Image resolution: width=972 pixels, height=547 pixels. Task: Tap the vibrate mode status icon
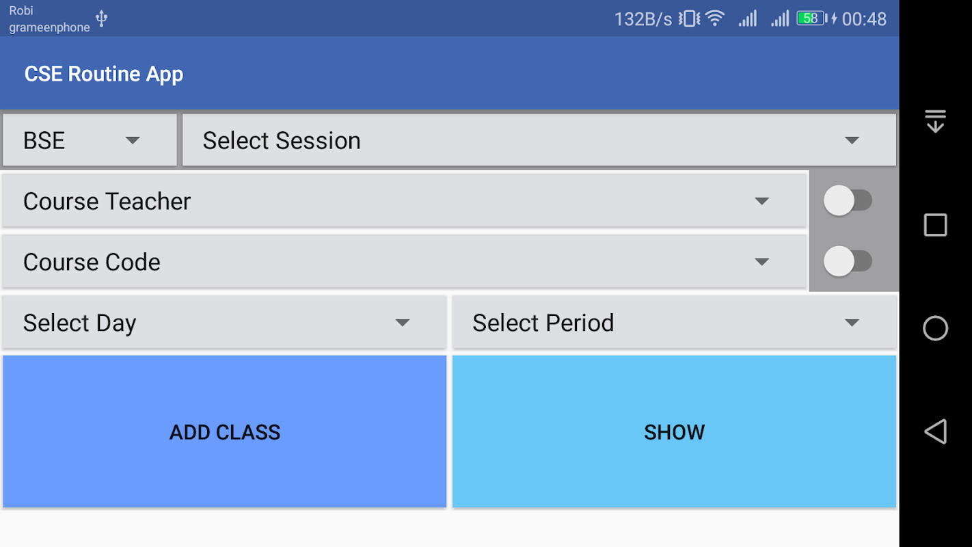pos(689,18)
